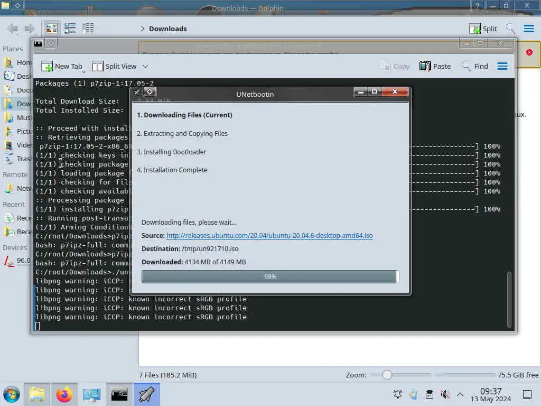Open 96.0 GiB device in sidebar
Image resolution: width=541 pixels, height=406 pixels.
[x=17, y=261]
